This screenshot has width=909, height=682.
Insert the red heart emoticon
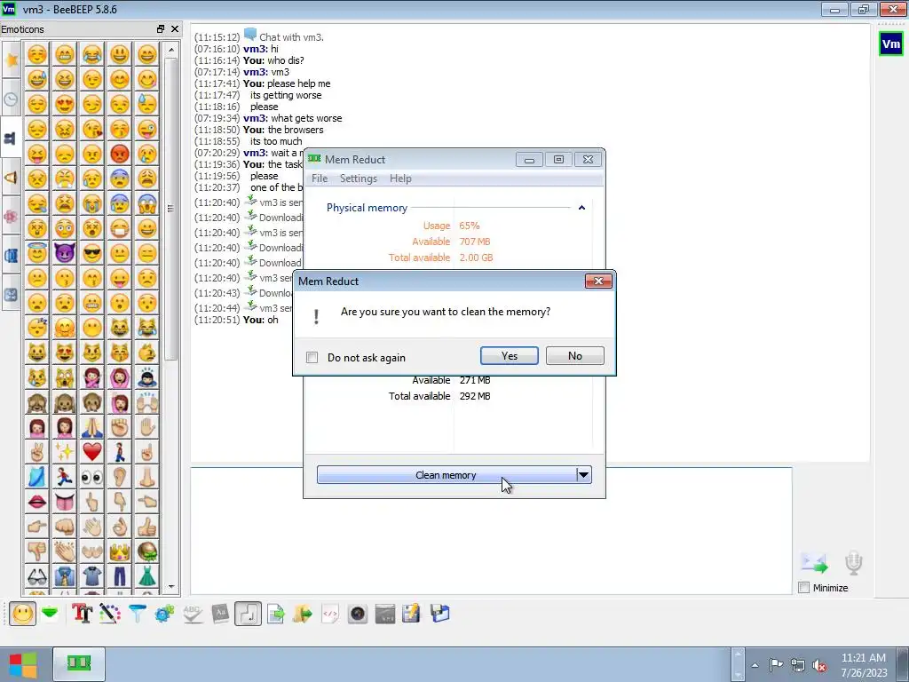[x=92, y=451]
